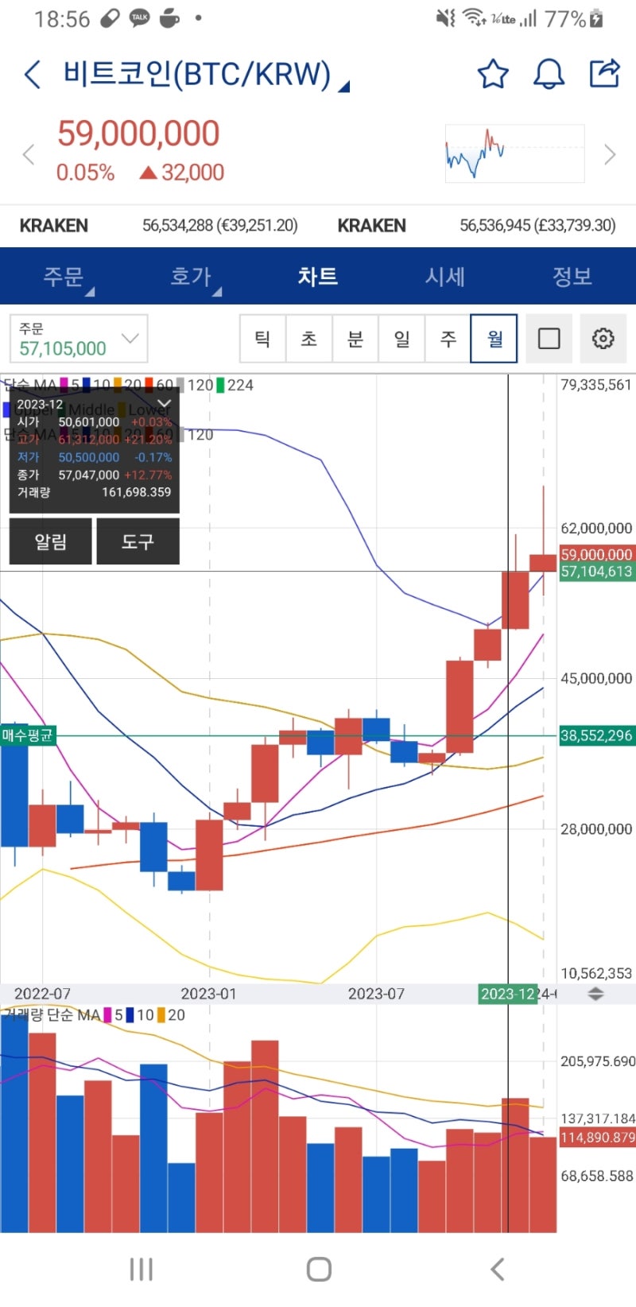Click the volume MA 20 orange swatch
This screenshot has width=636, height=1307.
[x=161, y=1015]
